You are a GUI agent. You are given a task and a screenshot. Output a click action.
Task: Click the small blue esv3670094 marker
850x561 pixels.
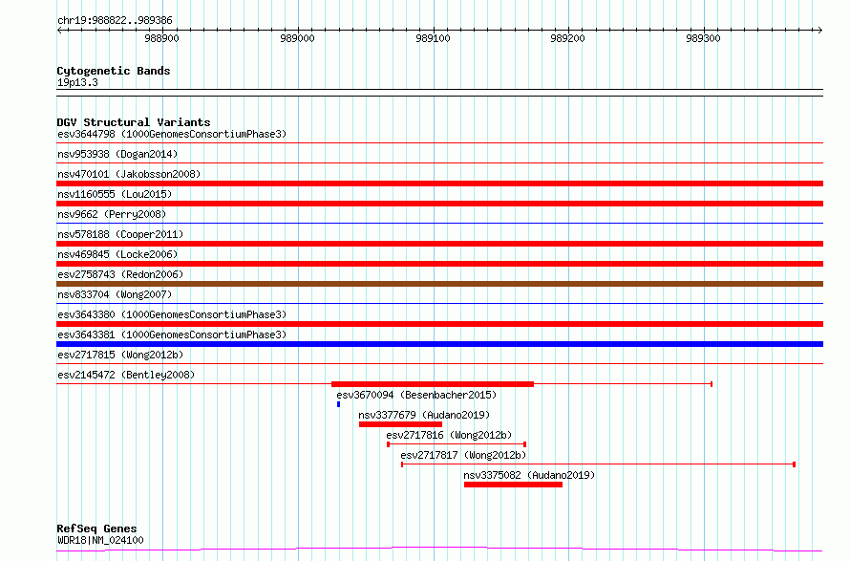pos(338,404)
